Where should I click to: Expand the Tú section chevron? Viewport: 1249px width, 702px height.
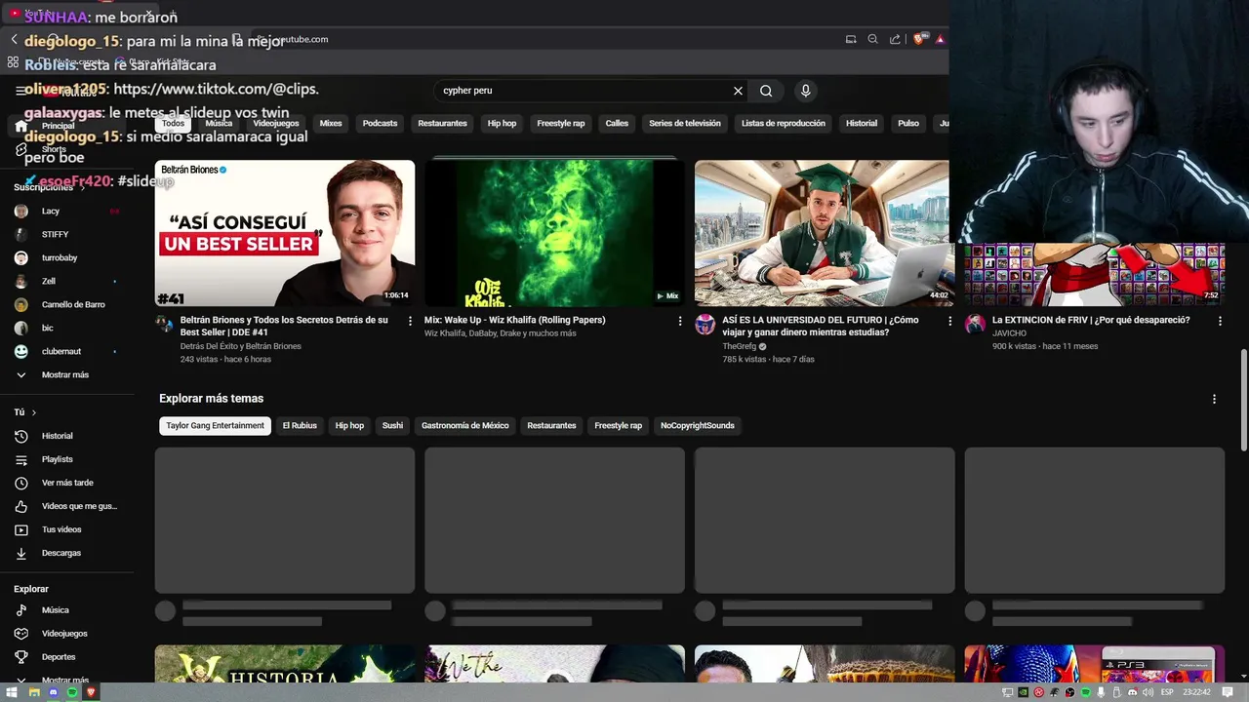33,412
